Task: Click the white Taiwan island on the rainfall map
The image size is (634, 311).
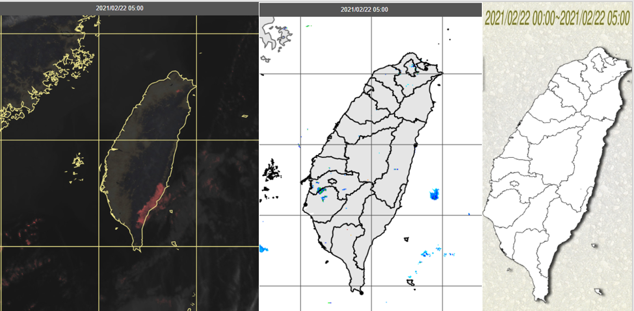Action: click(557, 173)
